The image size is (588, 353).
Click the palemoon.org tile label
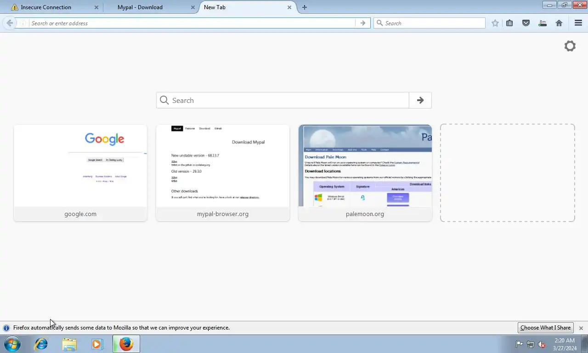[x=365, y=214]
